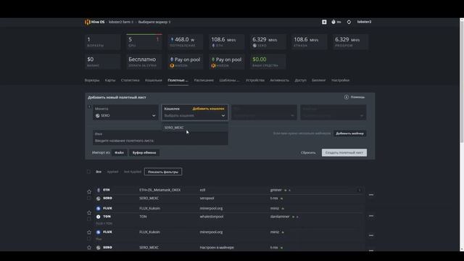Viewport: 464px width, 261px height.
Task: Open the Помощь help link
Action: [x=355, y=97]
